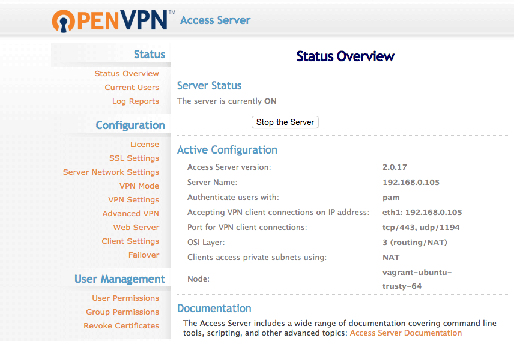Select VPN Mode in sidebar
Viewport: 514px width, 341px height.
pos(139,186)
